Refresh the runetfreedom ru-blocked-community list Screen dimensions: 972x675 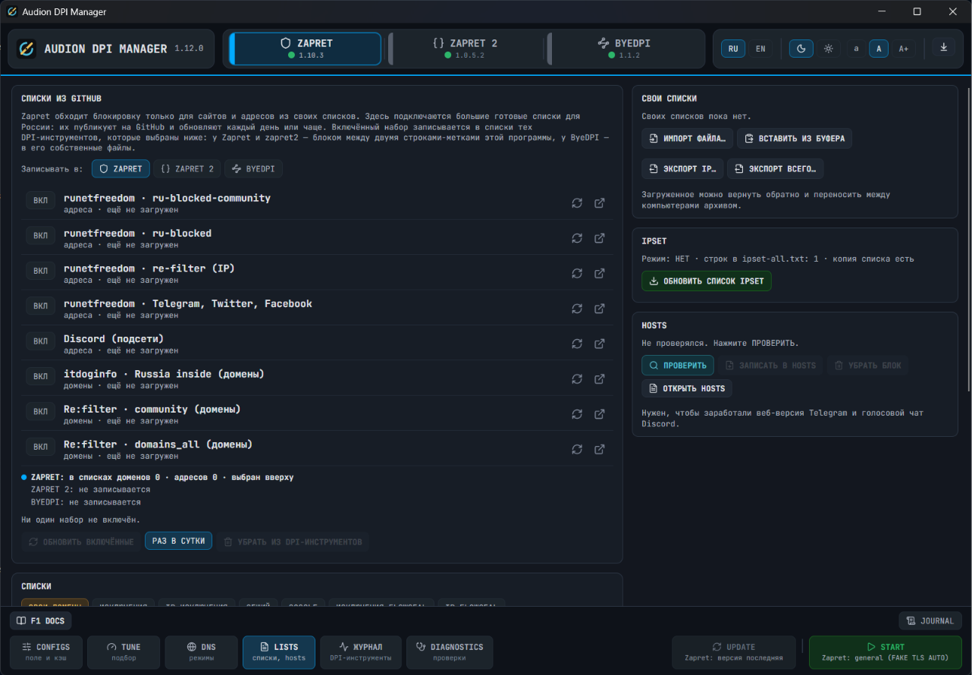pyautogui.click(x=577, y=203)
